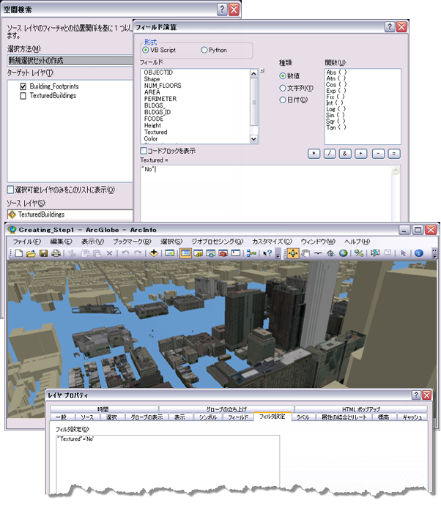The height and width of the screenshot is (511, 441).
Task: Check the TexturedBuildings target layer checkbox
Action: click(x=24, y=95)
